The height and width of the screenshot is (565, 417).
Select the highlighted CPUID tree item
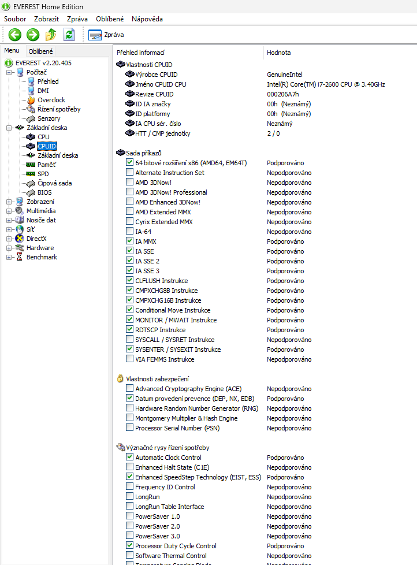[x=47, y=146]
